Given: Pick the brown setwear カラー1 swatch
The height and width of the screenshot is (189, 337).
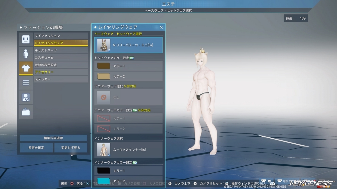Looking at the screenshot, I should click(104, 66).
